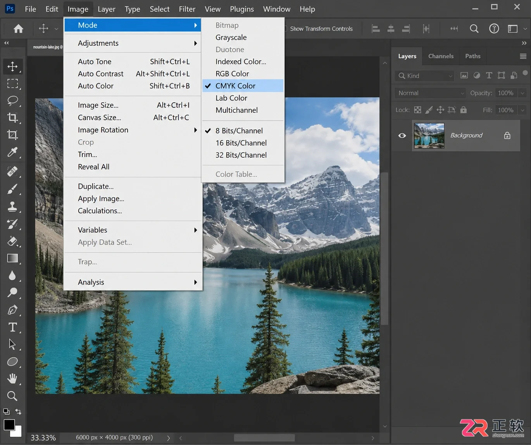This screenshot has height=445, width=531.
Task: Select the Move tool in toolbar
Action: 12,66
